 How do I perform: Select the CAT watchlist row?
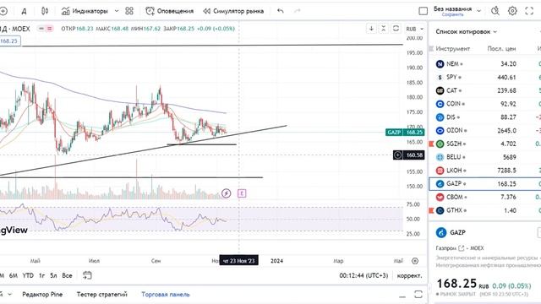pos(484,90)
